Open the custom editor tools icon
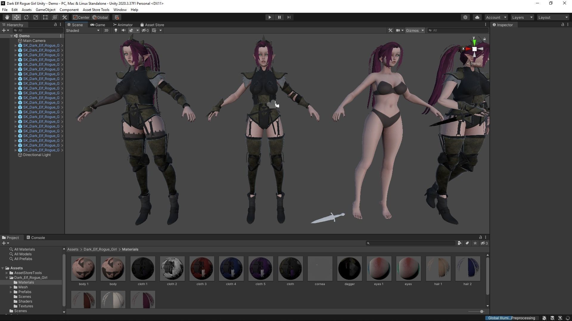Image resolution: width=572 pixels, height=321 pixels. pyautogui.click(x=64, y=17)
